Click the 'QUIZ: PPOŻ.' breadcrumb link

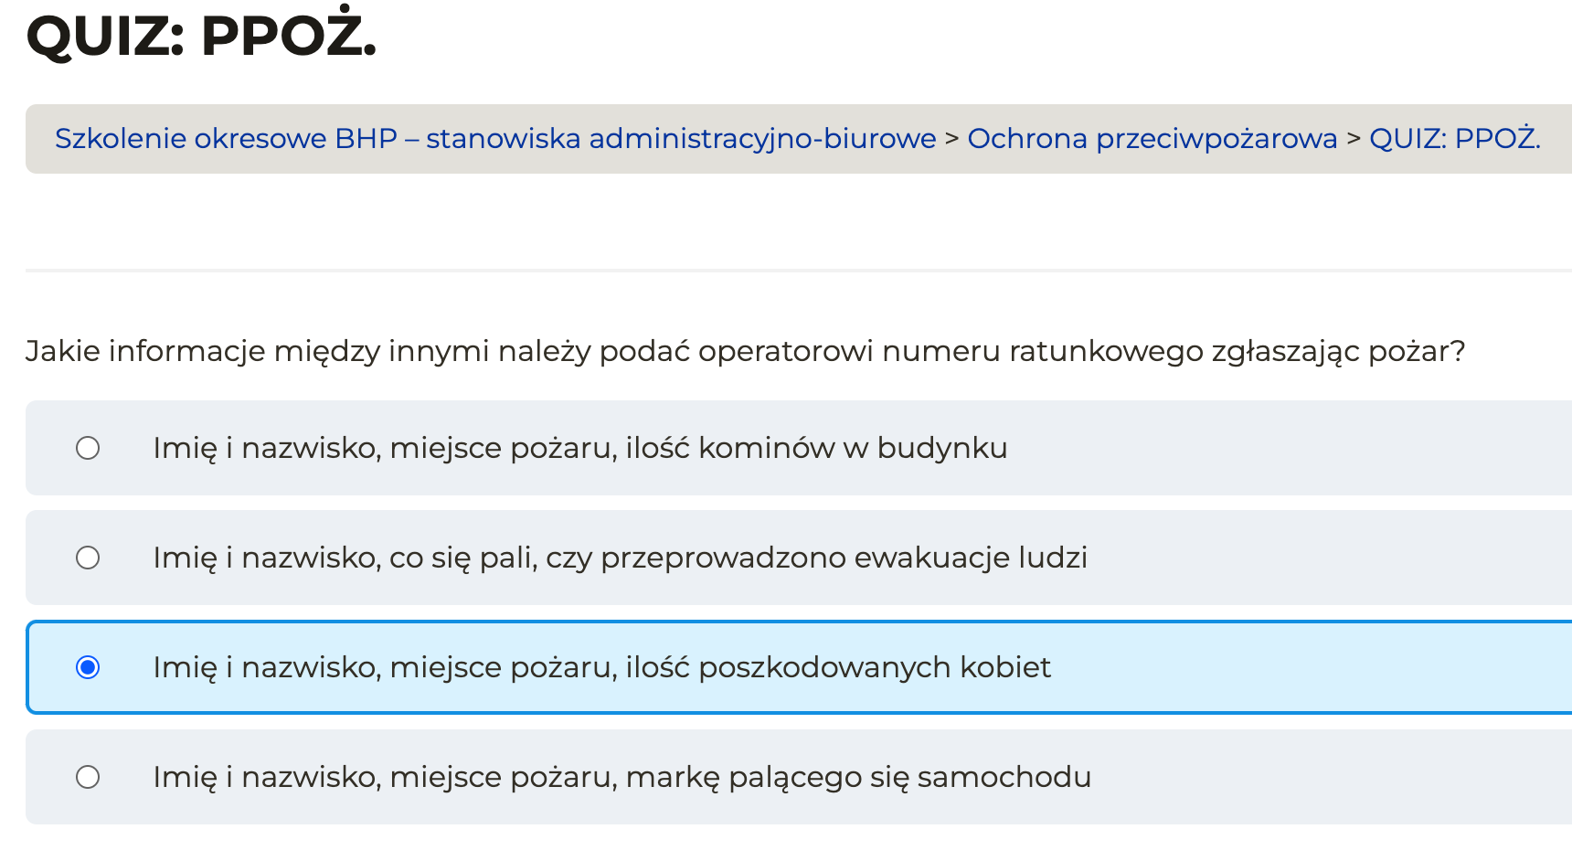click(x=1454, y=139)
